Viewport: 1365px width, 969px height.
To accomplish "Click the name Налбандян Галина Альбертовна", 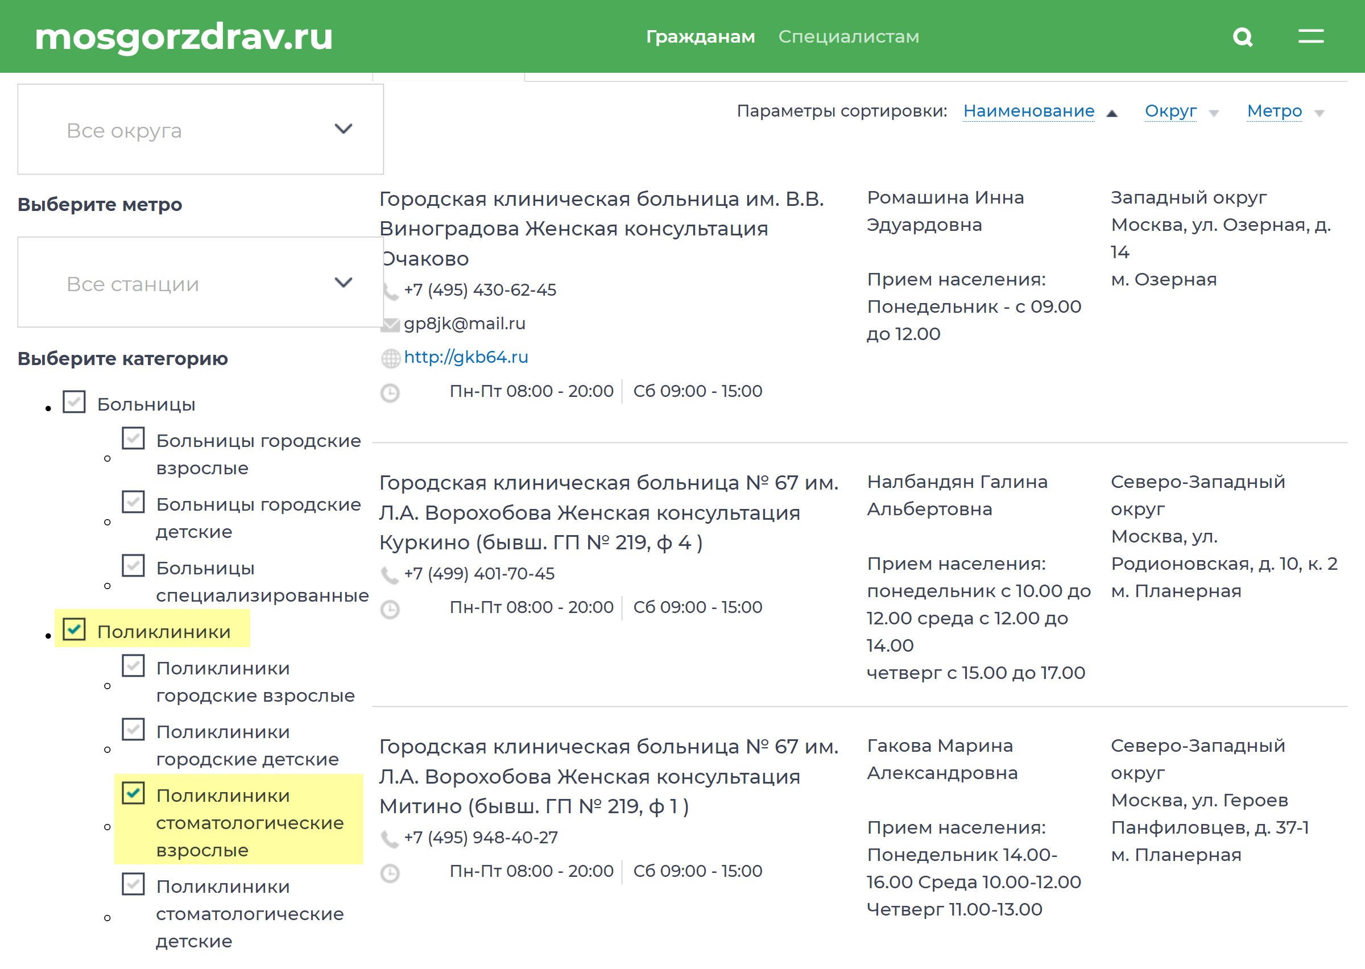I will point(958,495).
